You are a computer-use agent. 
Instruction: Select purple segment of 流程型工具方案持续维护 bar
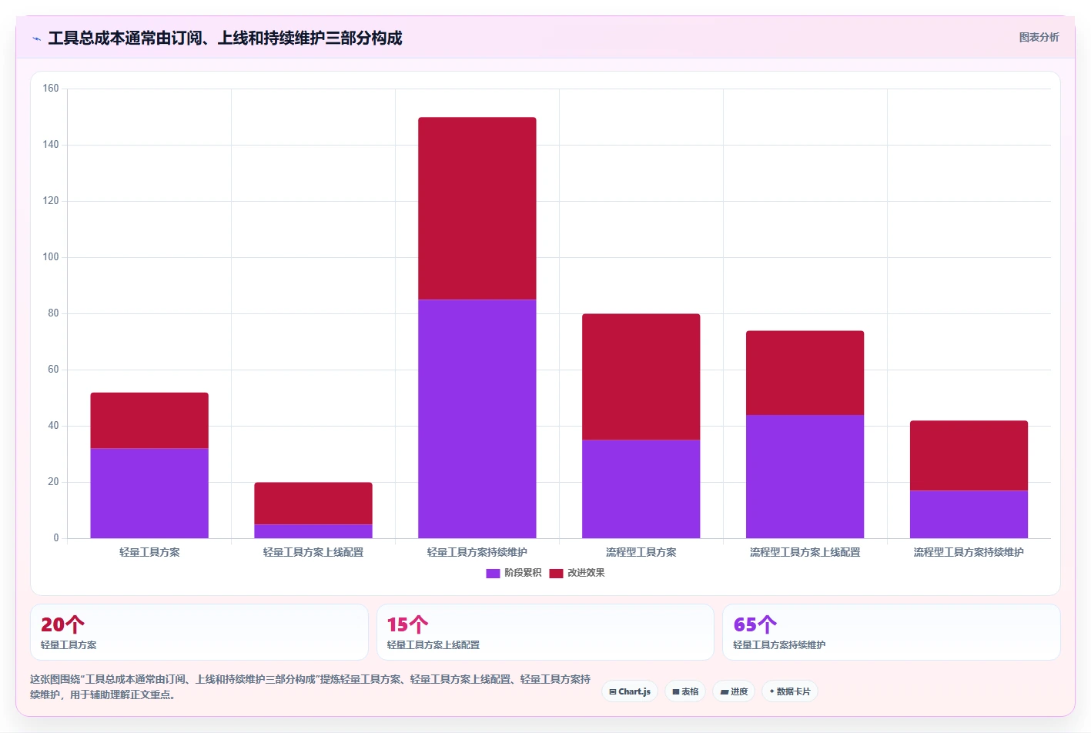point(969,514)
